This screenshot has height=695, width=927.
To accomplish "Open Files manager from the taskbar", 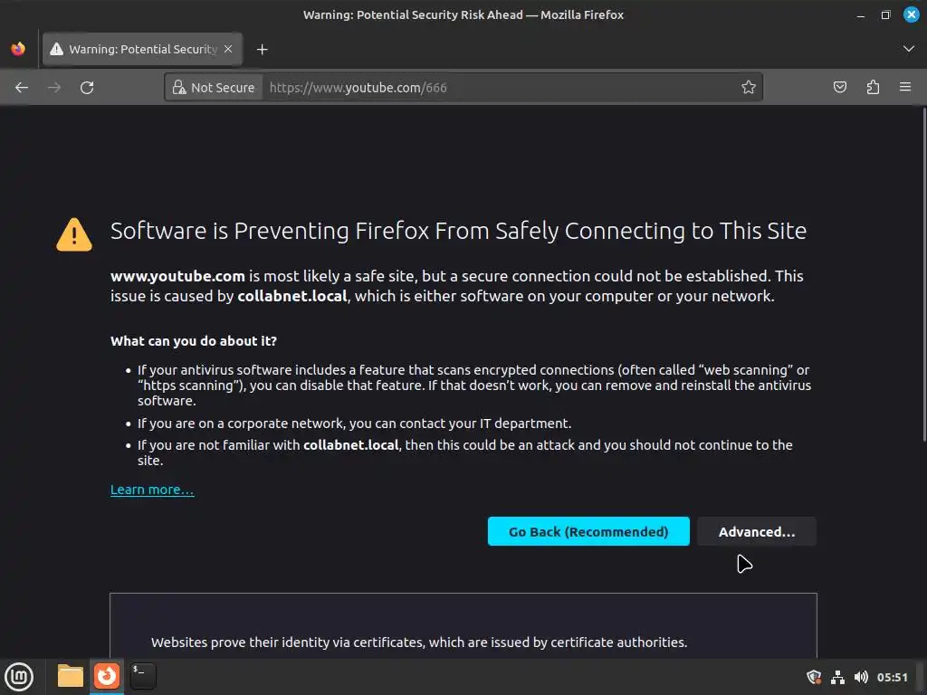I will 70,676.
